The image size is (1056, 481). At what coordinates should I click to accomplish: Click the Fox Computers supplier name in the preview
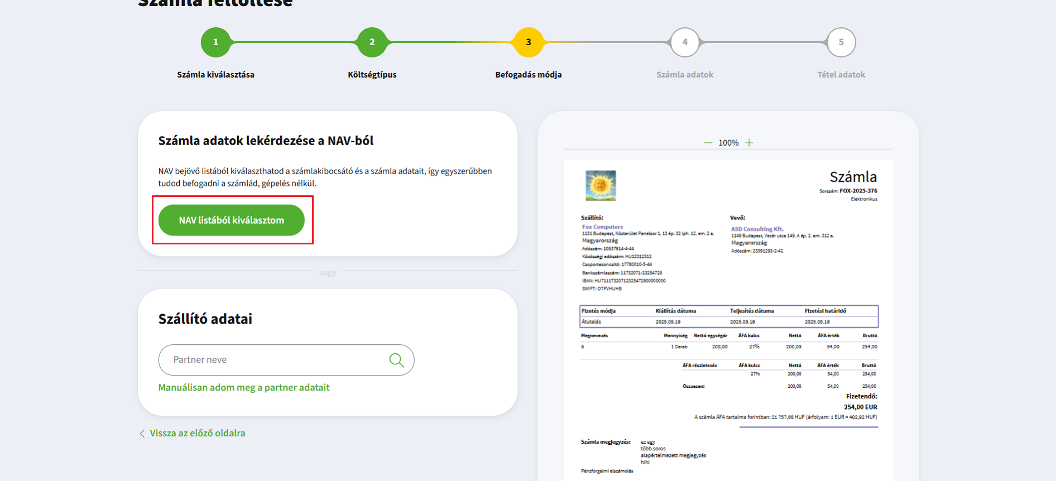[602, 227]
